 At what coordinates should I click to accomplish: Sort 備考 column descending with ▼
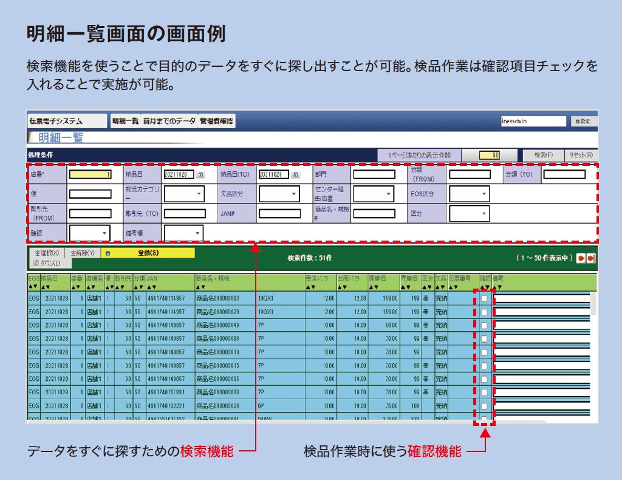(499, 287)
